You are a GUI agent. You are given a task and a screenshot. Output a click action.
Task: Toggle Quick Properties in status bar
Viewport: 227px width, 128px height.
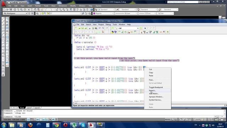coord(56,119)
